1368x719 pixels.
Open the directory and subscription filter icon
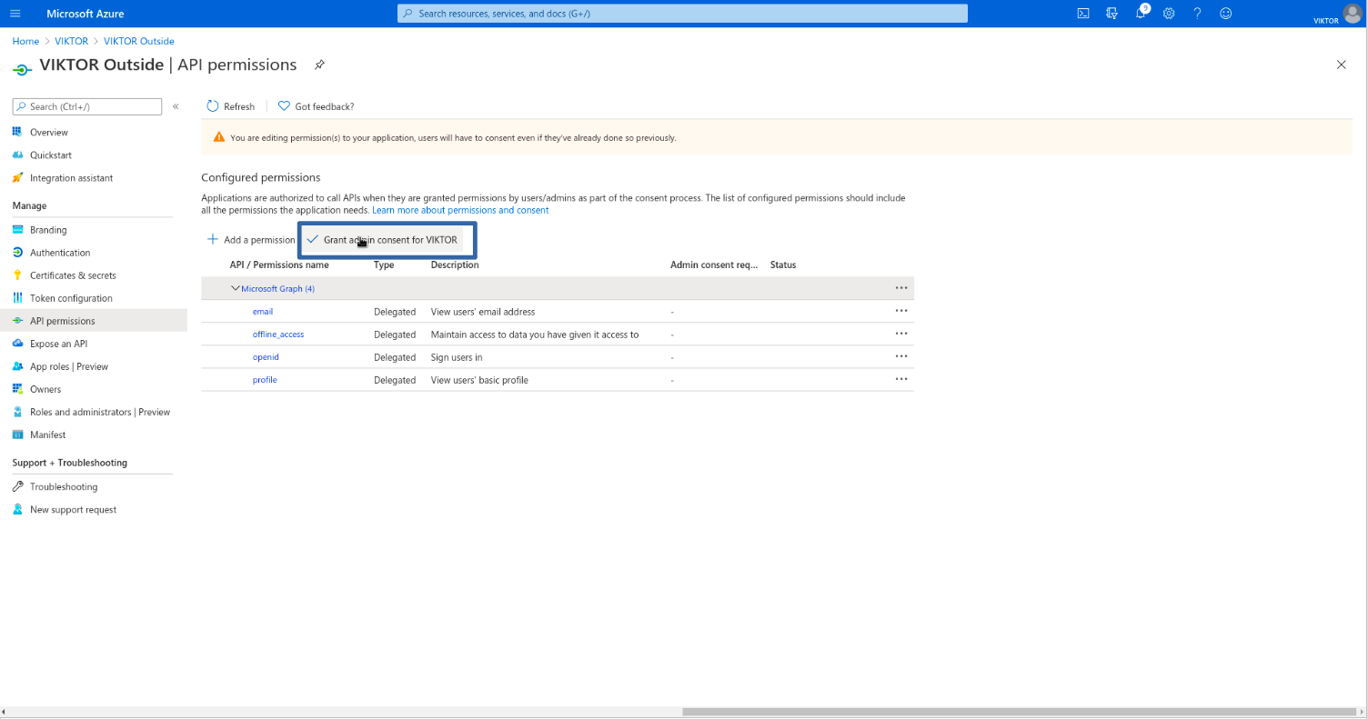point(1111,14)
